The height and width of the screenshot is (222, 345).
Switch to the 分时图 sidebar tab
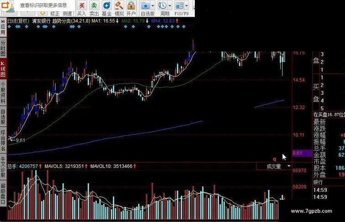(3, 48)
